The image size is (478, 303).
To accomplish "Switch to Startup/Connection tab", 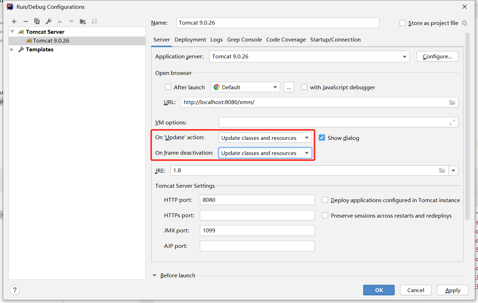I will tap(335, 40).
